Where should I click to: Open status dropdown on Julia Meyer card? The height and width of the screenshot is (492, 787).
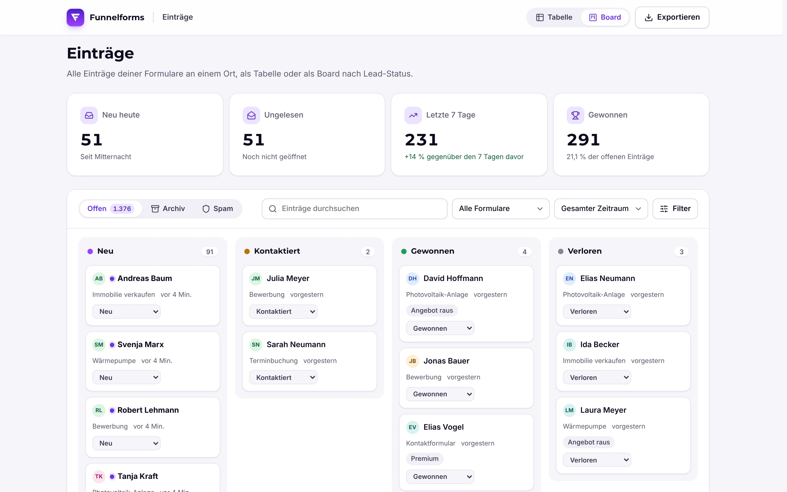[x=283, y=312]
